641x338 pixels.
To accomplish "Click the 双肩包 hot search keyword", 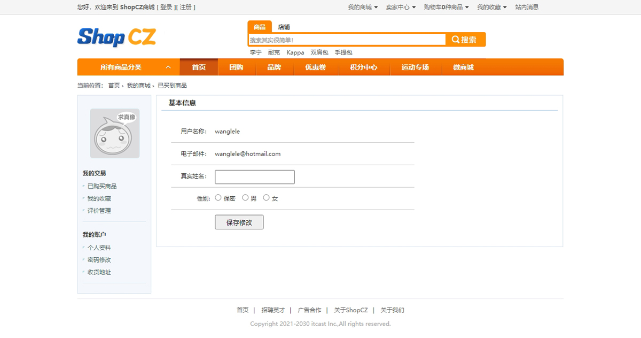I will (319, 52).
